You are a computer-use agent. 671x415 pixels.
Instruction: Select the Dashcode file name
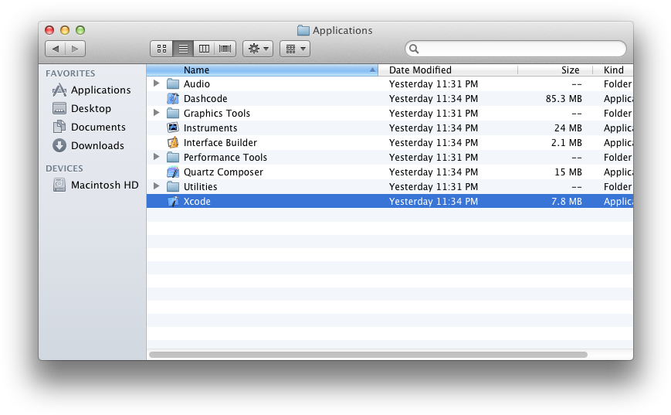point(205,98)
